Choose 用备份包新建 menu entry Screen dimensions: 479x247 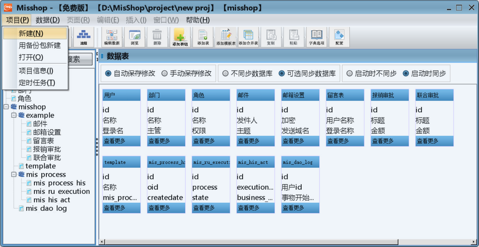[35, 46]
